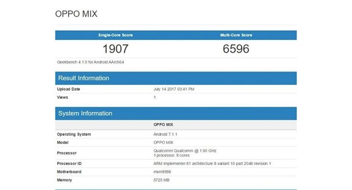Select the Multi-Core Score header
352x190 pixels.
pyautogui.click(x=236, y=35)
